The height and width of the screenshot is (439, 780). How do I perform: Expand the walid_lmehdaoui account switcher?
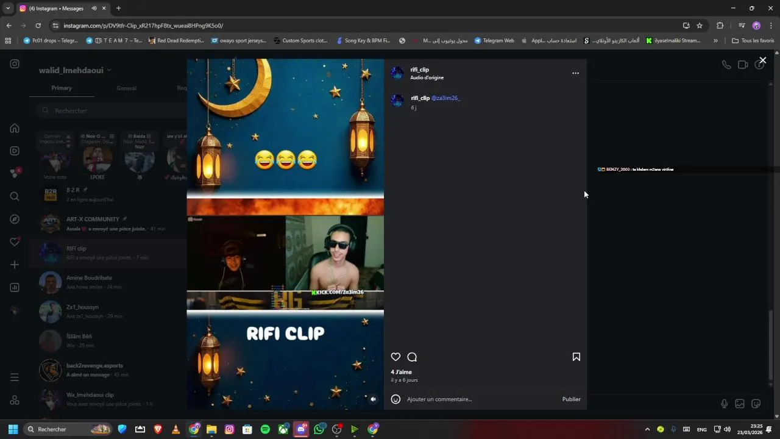pos(75,70)
